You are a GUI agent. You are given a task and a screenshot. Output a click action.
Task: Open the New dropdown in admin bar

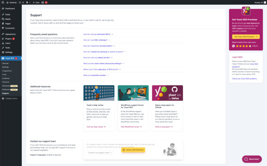(x=36, y=2)
